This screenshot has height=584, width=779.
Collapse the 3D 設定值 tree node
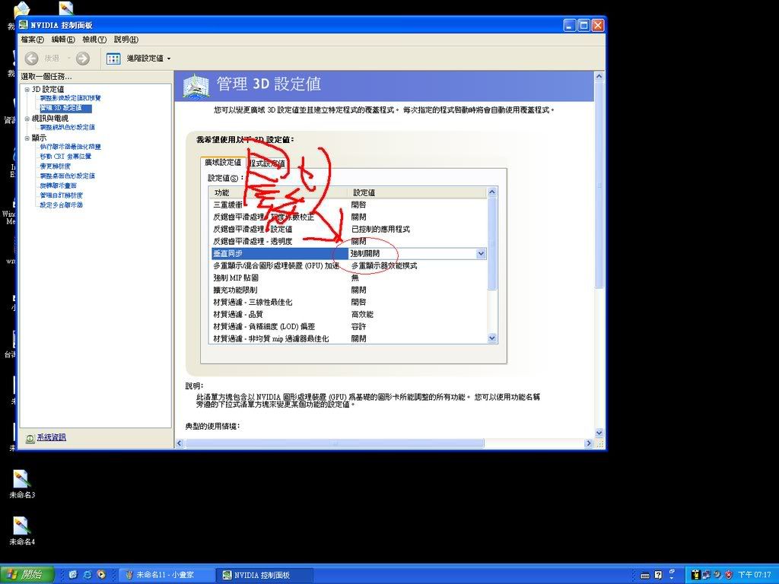27,89
